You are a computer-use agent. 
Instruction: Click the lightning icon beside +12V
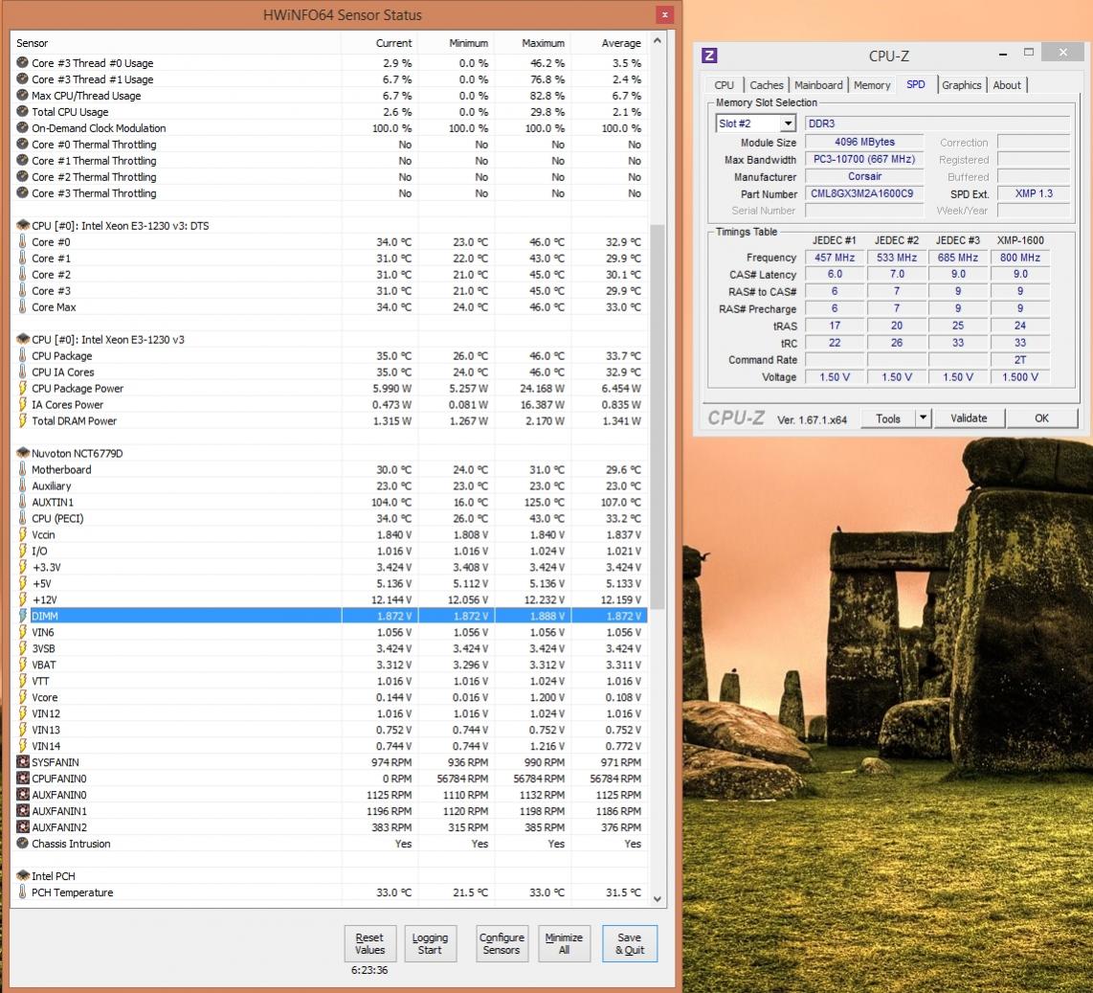(22, 599)
